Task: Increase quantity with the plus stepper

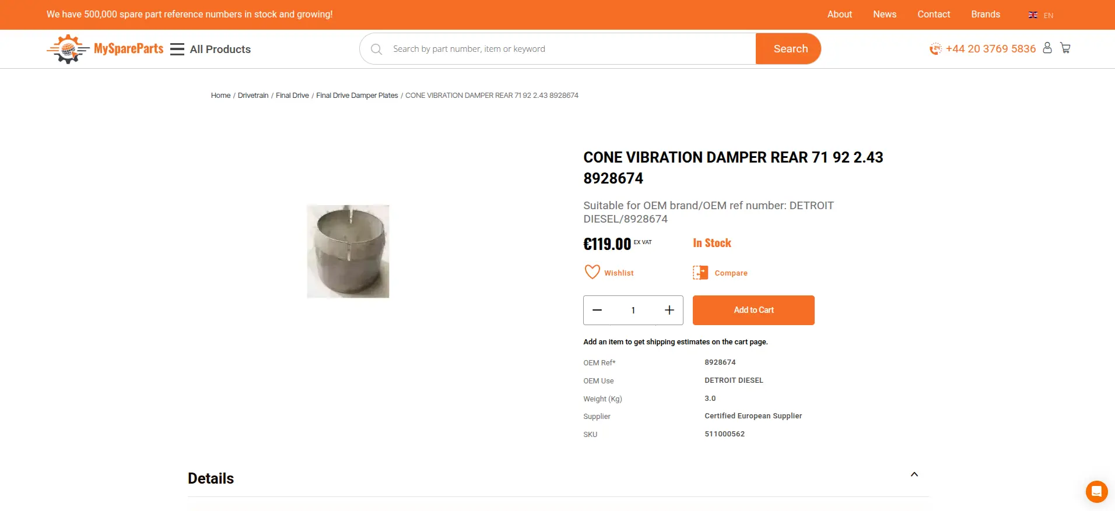Action: point(669,310)
